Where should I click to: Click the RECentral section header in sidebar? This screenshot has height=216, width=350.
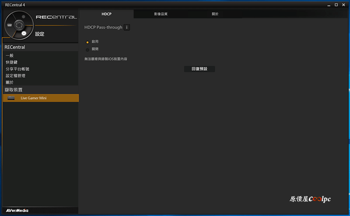(40, 47)
